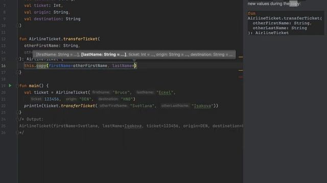Click the 'ticket: Int' parameter in popup
Image resolution: width=327 pixels, height=183 pixels.
(x=141, y=54)
